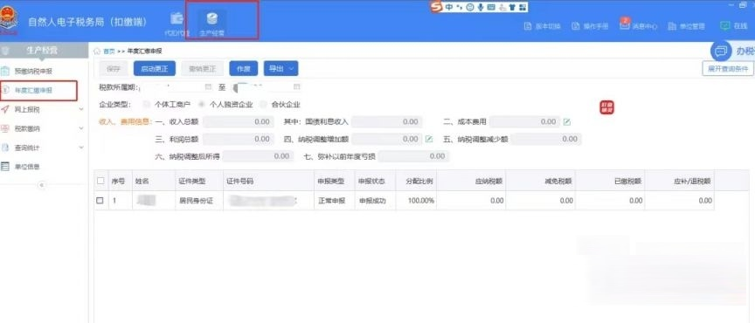Click the 税款缴纳 sidebar icon

pos(5,128)
